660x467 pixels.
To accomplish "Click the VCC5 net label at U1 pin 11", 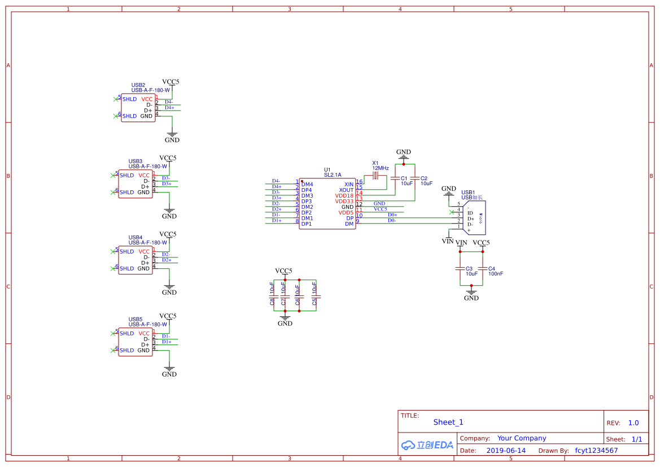I will point(381,209).
